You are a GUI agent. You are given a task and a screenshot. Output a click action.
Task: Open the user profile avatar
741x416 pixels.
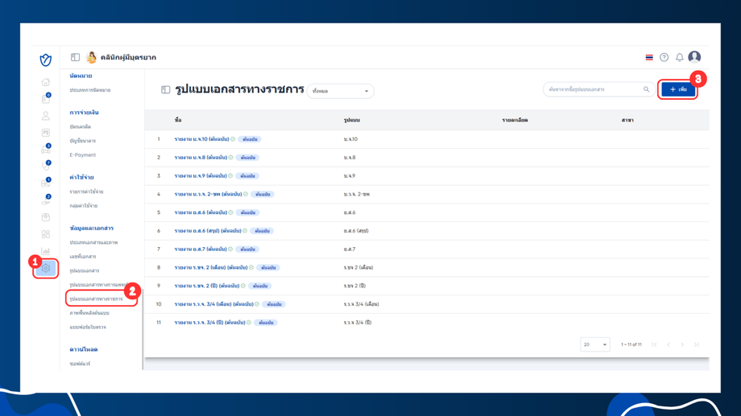pyautogui.click(x=694, y=57)
